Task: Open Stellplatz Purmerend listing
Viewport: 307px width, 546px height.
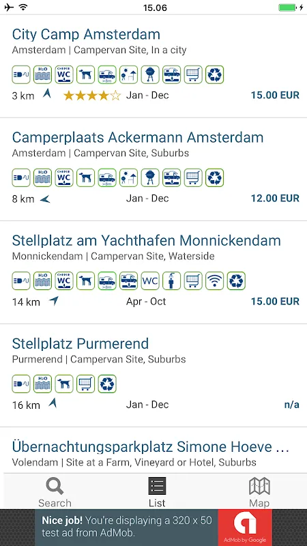Action: point(153,375)
